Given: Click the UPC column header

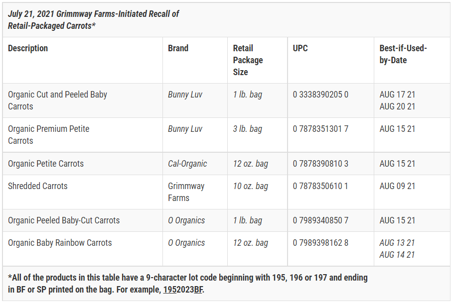Looking at the screenshot, I should pos(301,48).
